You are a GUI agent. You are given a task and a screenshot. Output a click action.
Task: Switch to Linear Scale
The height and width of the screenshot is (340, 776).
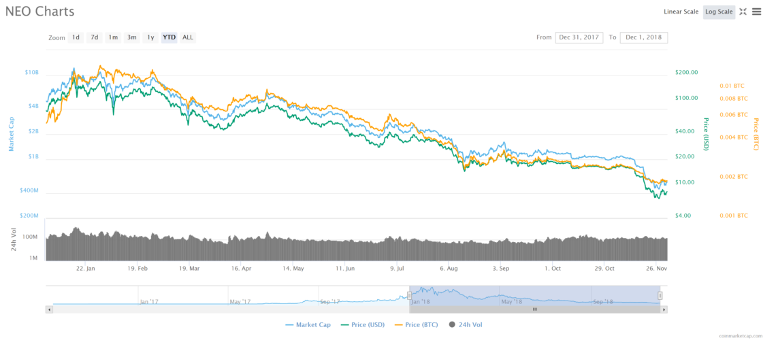[x=681, y=12]
